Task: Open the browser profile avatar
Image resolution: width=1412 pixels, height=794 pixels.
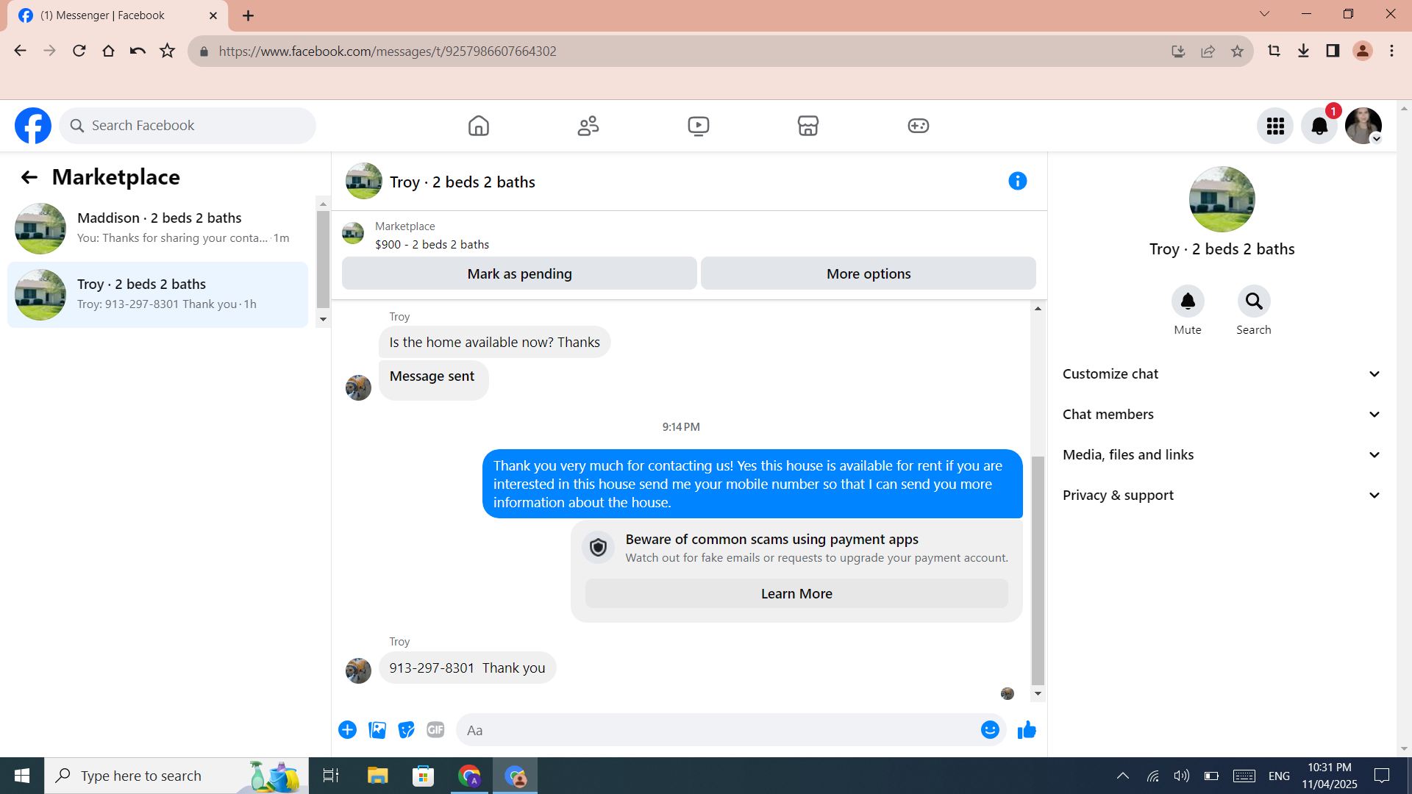Action: pyautogui.click(x=1362, y=51)
